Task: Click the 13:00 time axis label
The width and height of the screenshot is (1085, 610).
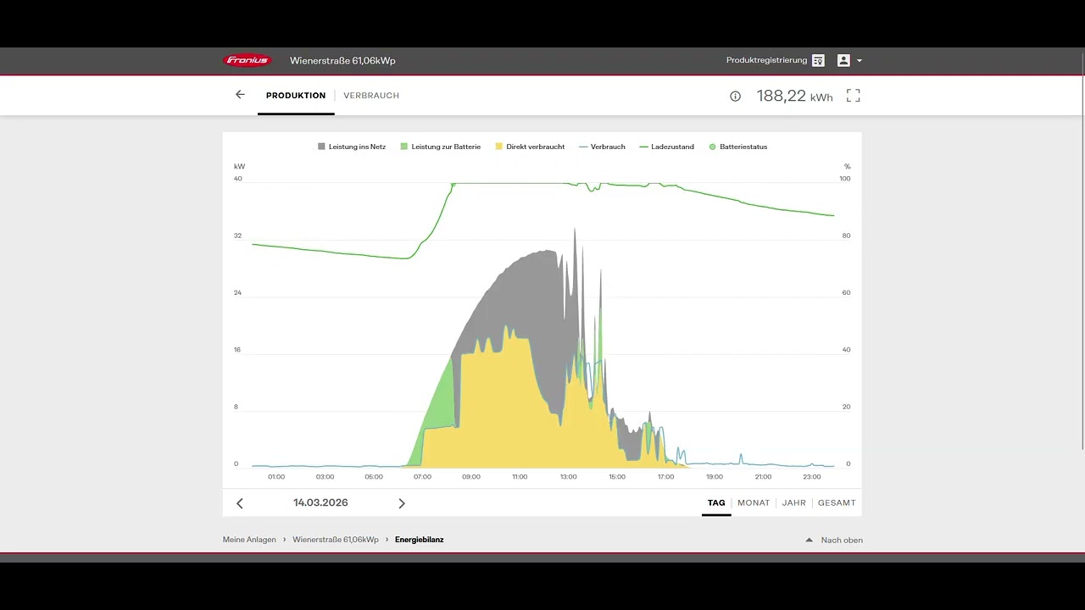Action: [x=568, y=477]
